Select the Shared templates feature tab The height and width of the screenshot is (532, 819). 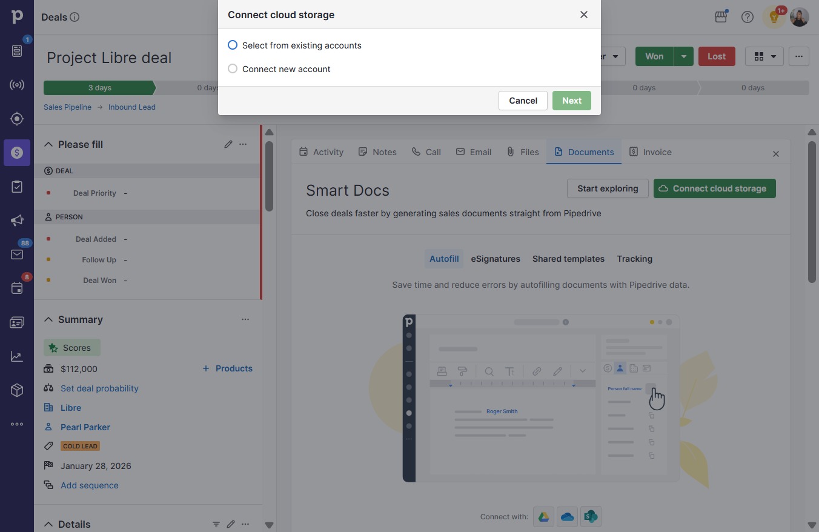click(x=568, y=259)
